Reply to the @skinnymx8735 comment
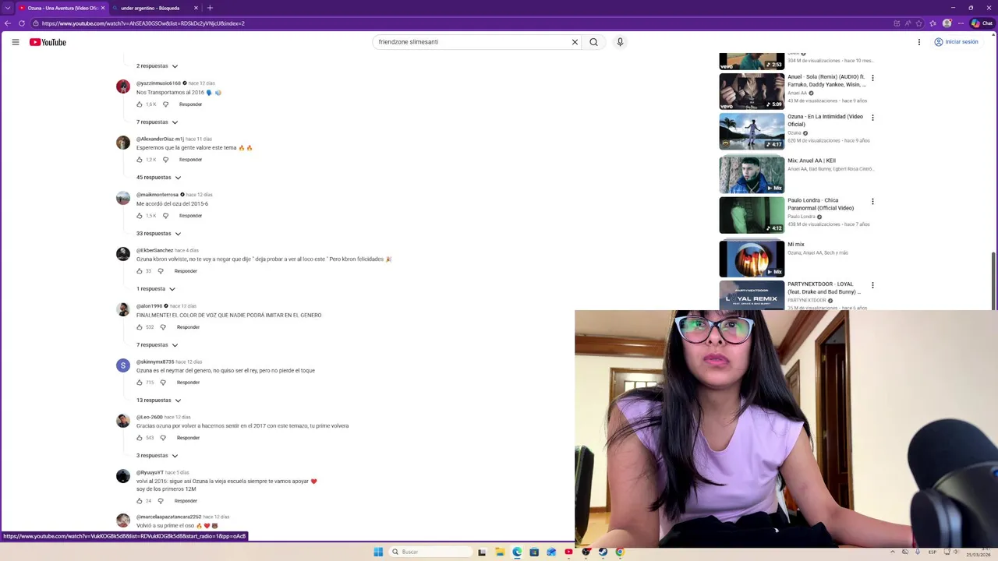998x561 pixels. (188, 383)
